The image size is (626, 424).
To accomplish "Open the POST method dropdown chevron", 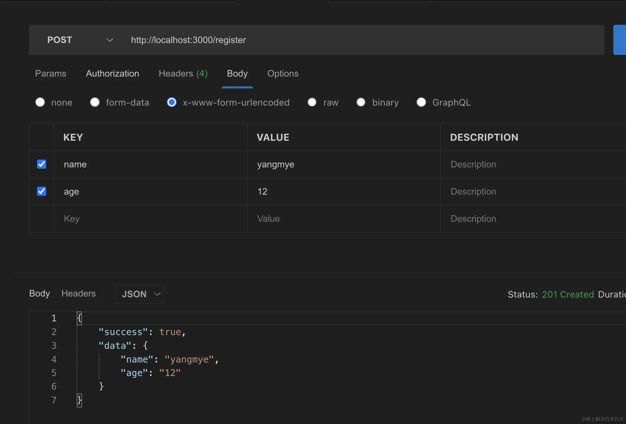I will 109,40.
